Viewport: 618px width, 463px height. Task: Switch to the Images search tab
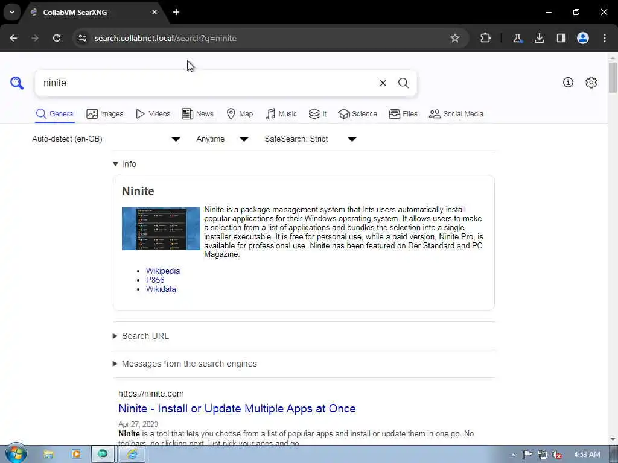[x=105, y=114]
